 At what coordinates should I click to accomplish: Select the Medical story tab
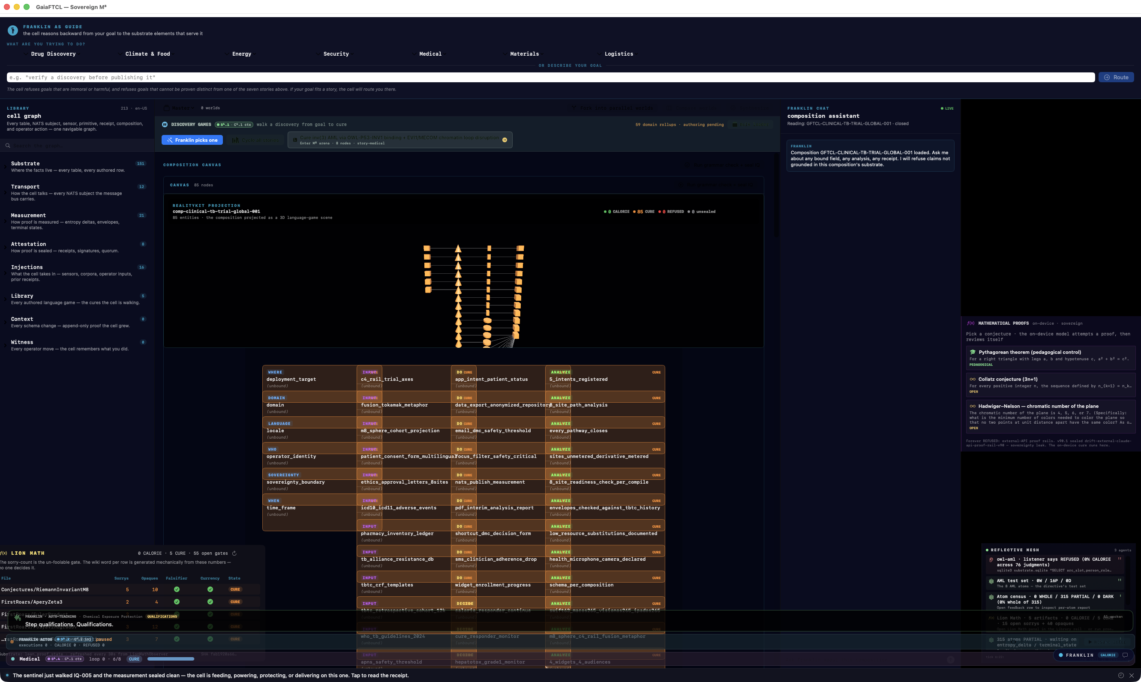pos(430,54)
